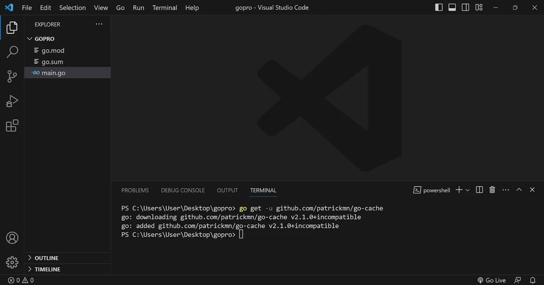Image resolution: width=544 pixels, height=285 pixels.
Task: Click the EXPLORER header title
Action: coord(47,24)
